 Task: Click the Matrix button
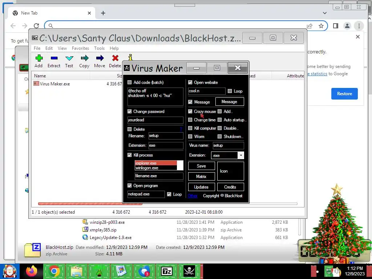[201, 177]
